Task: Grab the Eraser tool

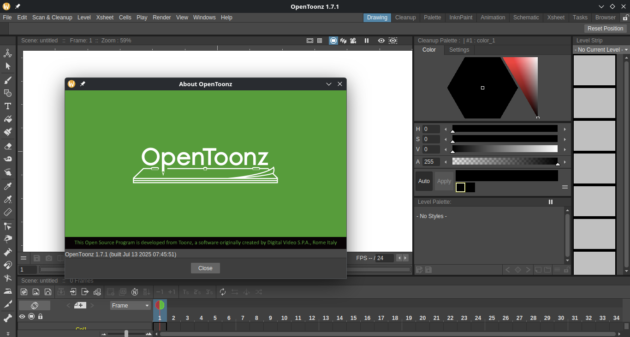Action: pos(8,147)
